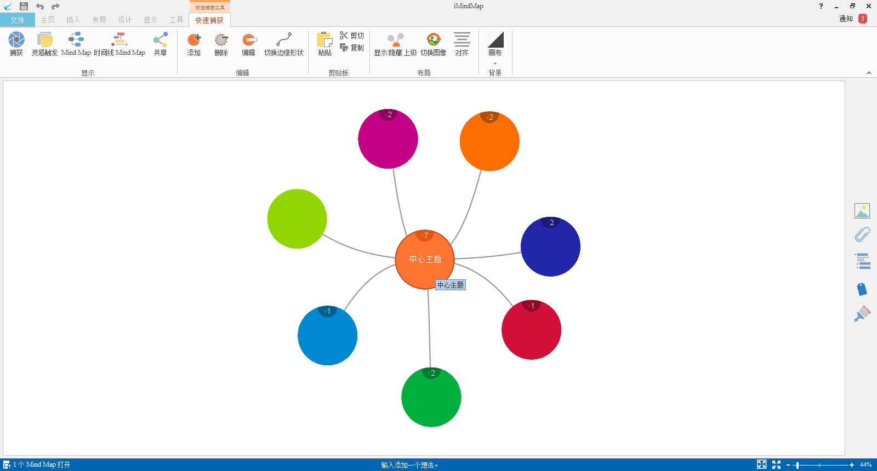
Task: Toggle full screen mode in status bar
Action: coord(776,464)
